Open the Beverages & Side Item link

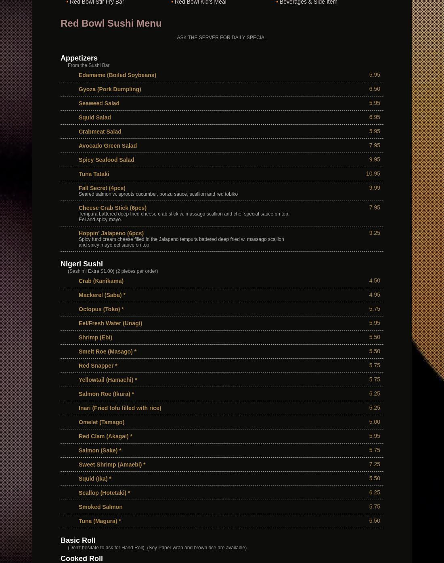pos(308,2)
